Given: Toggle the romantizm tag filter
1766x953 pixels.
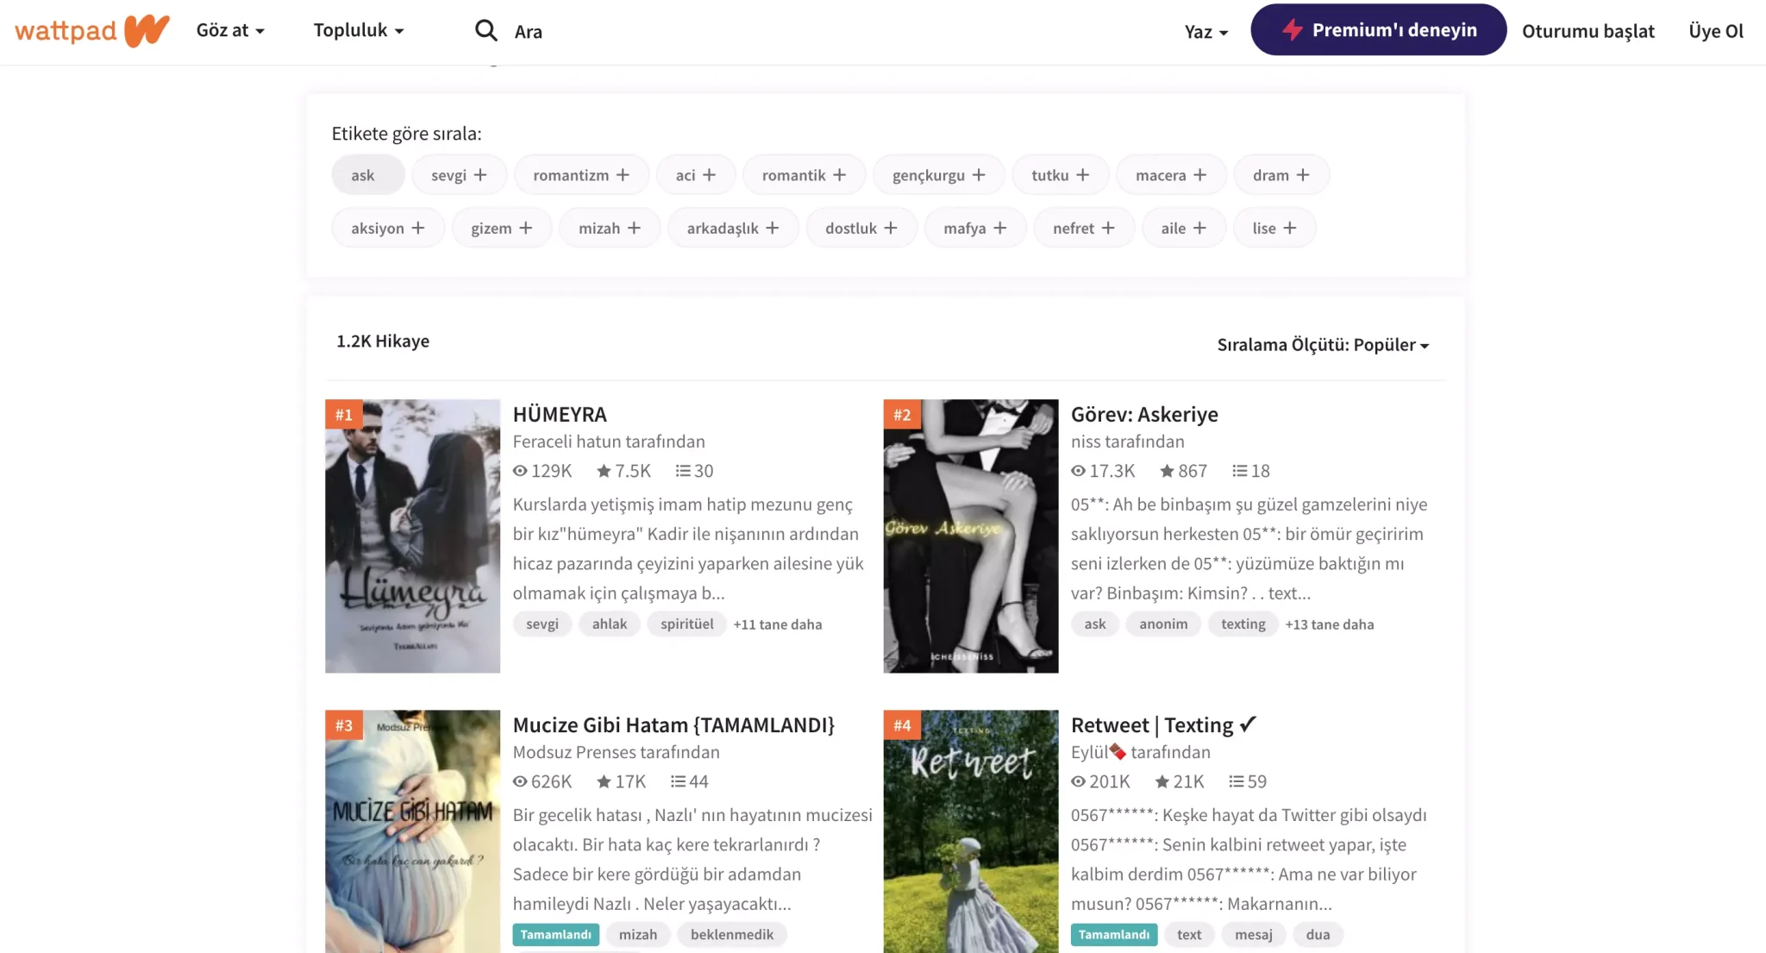Looking at the screenshot, I should 580,175.
